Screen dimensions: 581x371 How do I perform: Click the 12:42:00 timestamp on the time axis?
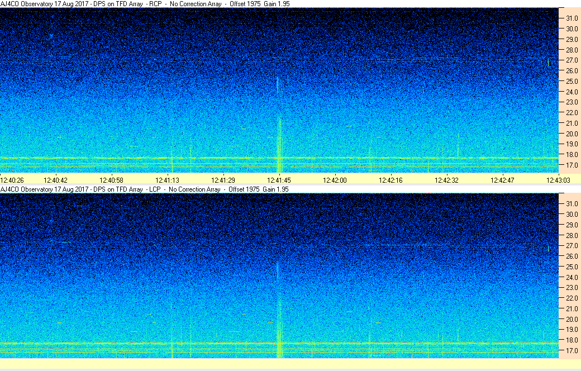point(335,180)
